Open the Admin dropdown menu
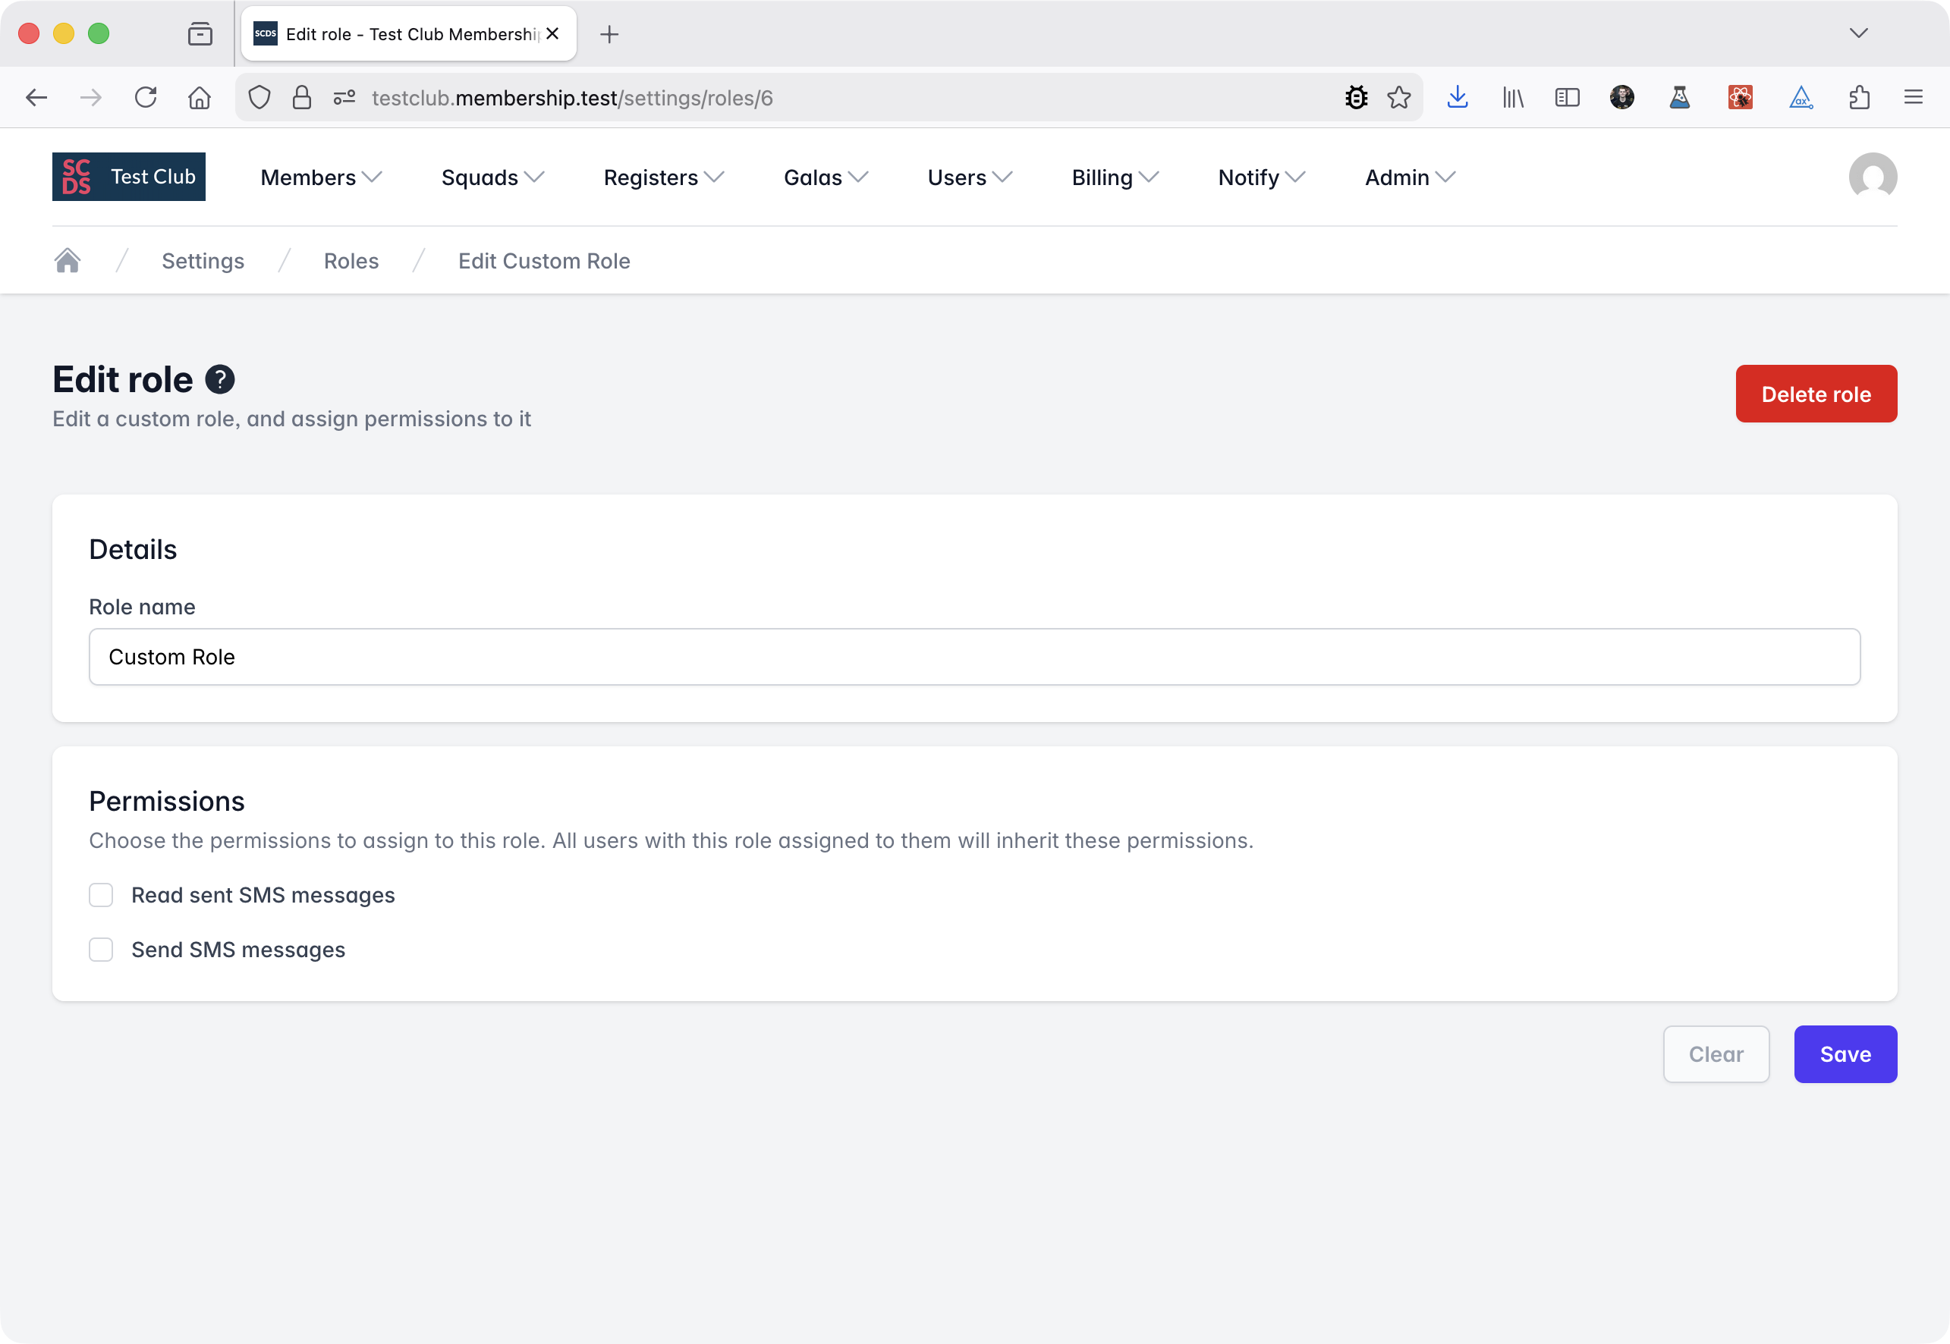1950x1344 pixels. (x=1409, y=177)
